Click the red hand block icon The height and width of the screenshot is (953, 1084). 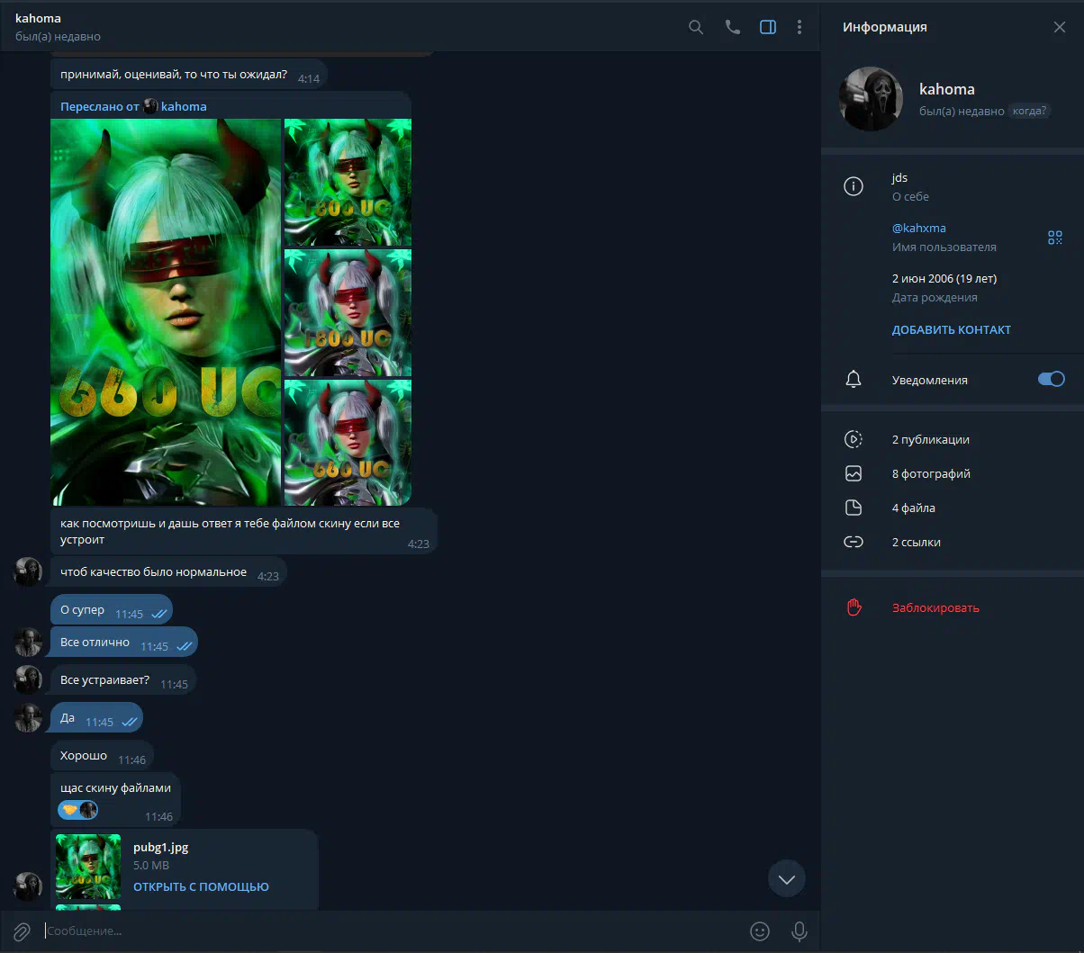pyautogui.click(x=854, y=607)
